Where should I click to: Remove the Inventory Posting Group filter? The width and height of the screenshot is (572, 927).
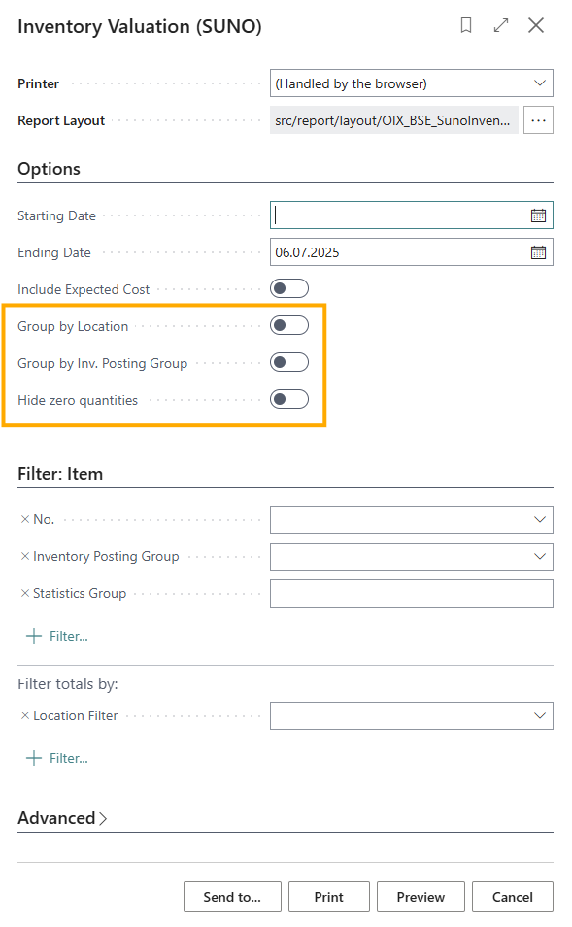pyautogui.click(x=25, y=556)
